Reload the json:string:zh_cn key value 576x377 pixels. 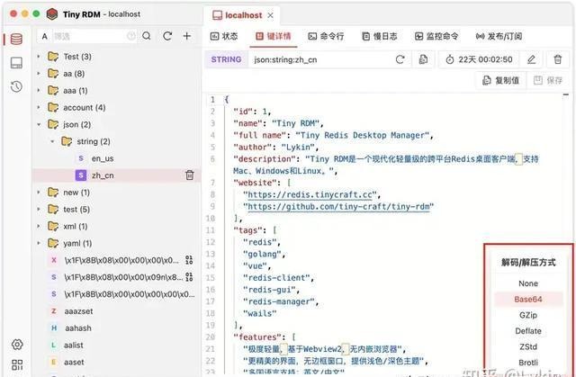[400, 59]
